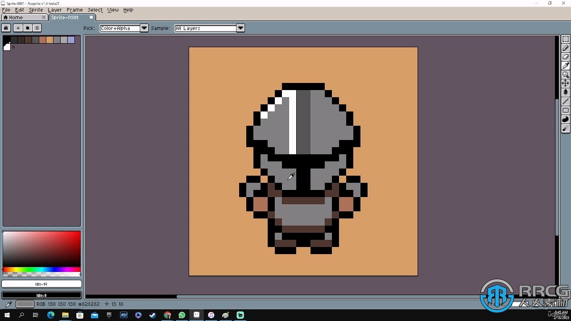Open the Frame menu

74,10
